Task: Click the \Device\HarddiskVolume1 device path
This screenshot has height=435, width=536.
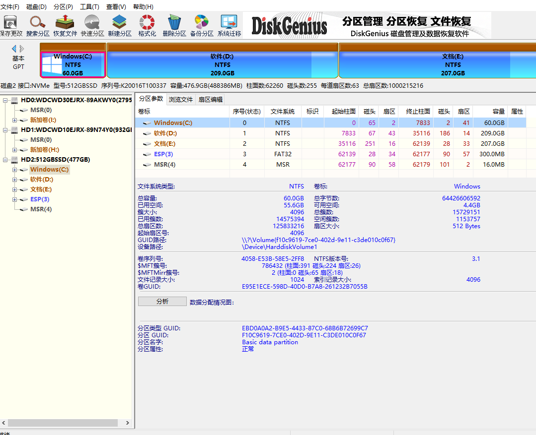Action: click(280, 247)
